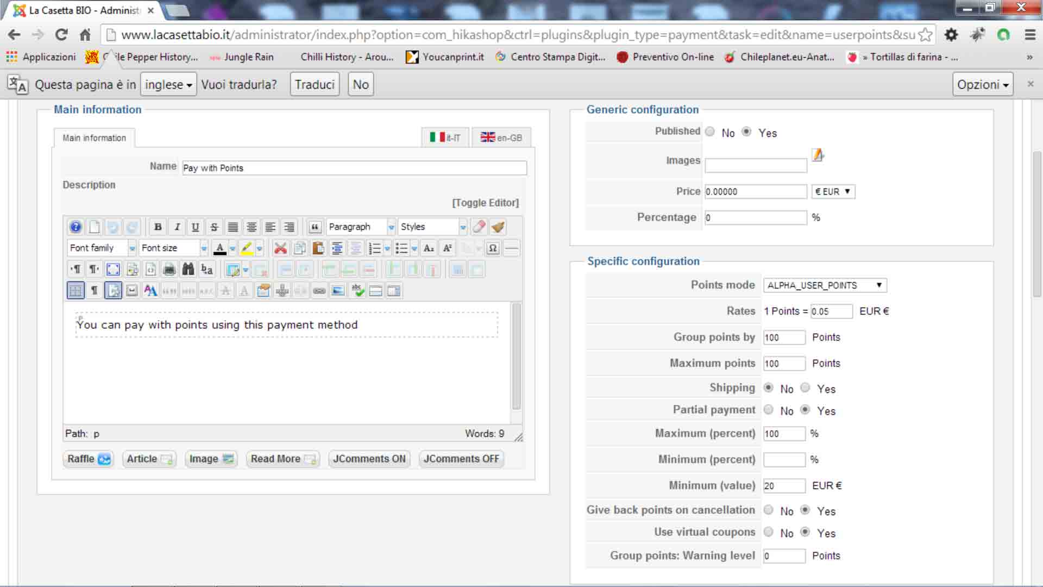Click the Cut scissors icon in the editor
The height and width of the screenshot is (587, 1043).
point(280,248)
